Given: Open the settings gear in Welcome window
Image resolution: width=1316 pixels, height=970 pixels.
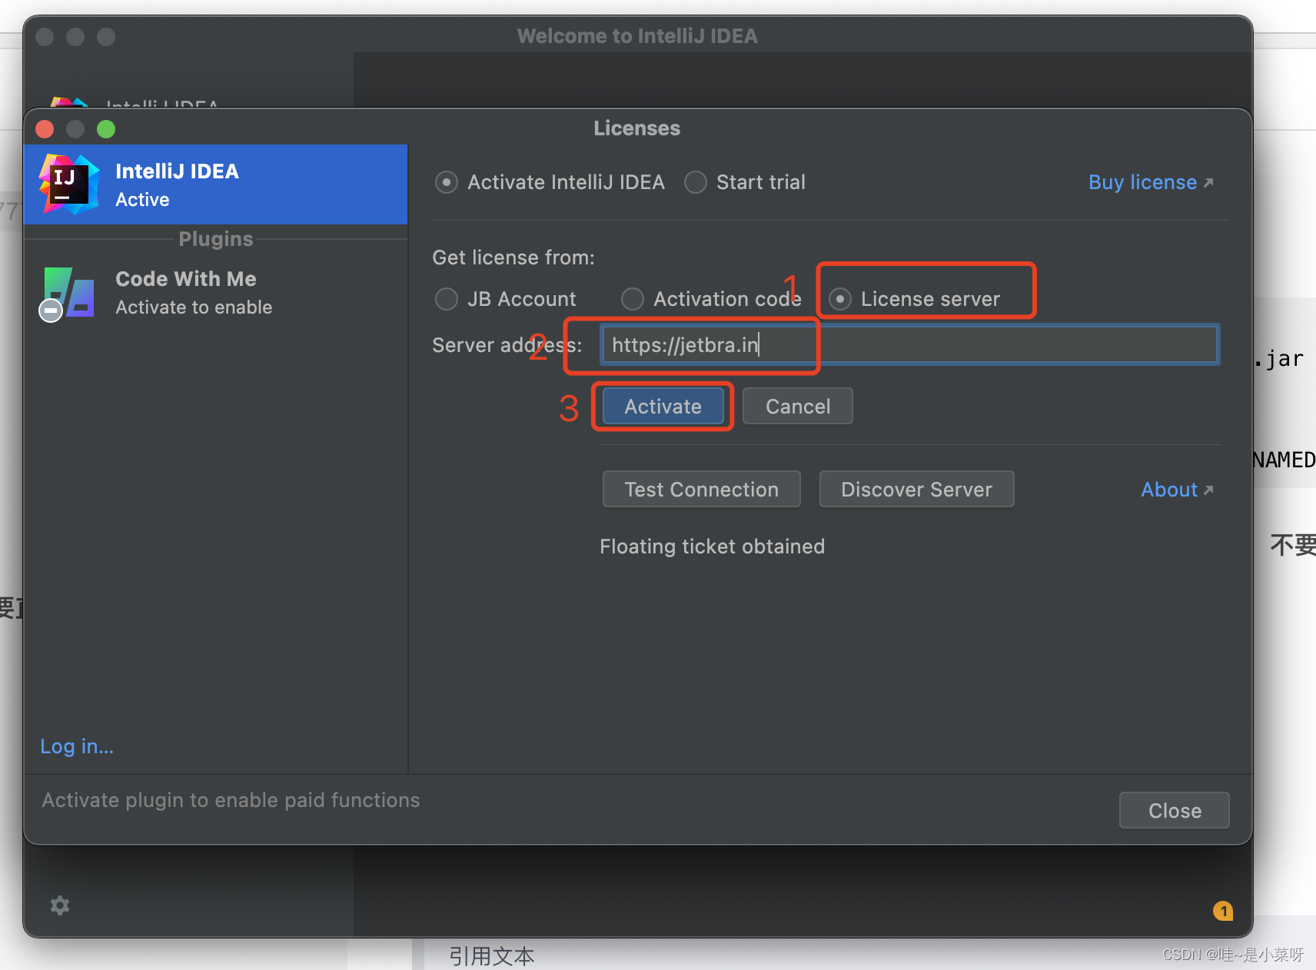Looking at the screenshot, I should 60,905.
